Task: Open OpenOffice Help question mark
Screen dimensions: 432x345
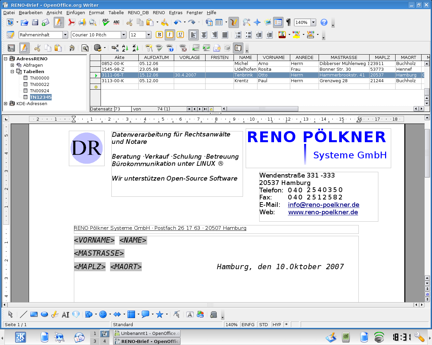Action: coord(324,22)
